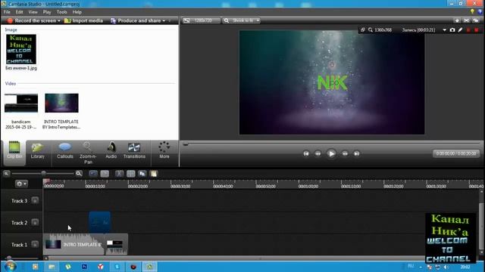This screenshot has height=272, width=485.
Task: Toggle lock on Track 2
Action: (x=35, y=222)
